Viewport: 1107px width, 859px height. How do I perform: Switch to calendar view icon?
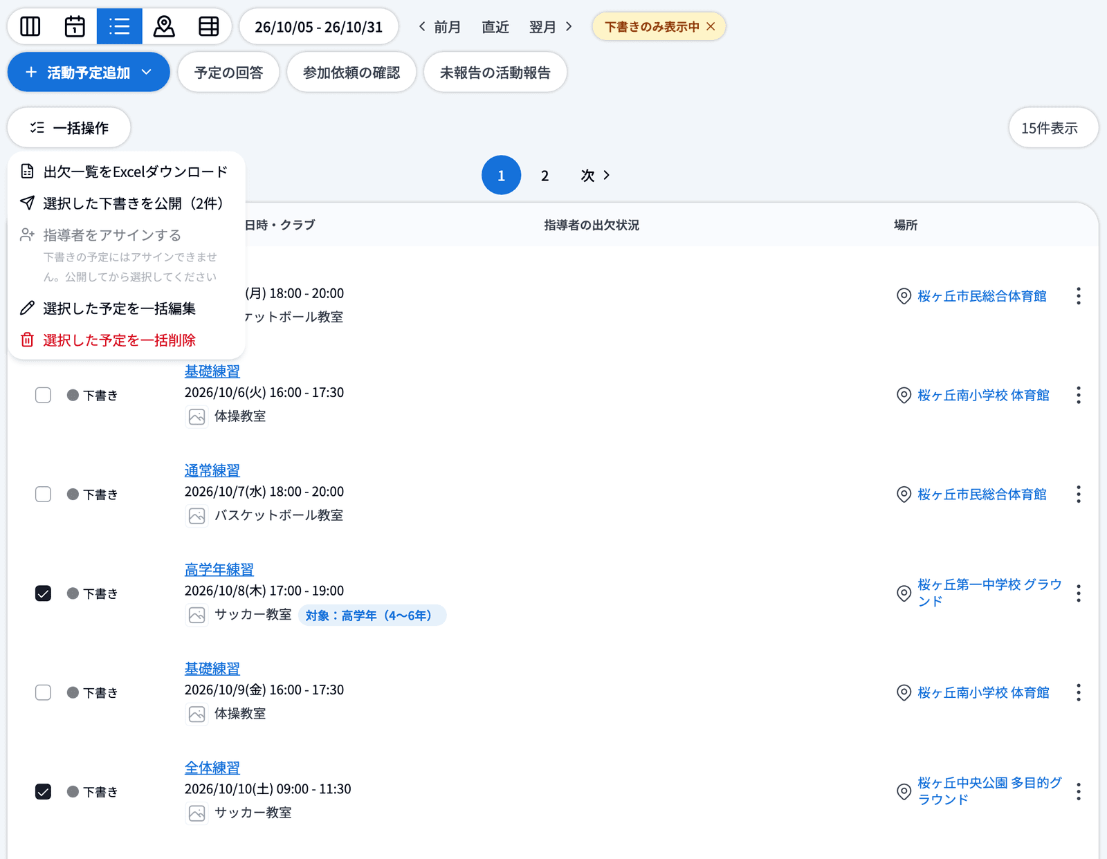(75, 26)
